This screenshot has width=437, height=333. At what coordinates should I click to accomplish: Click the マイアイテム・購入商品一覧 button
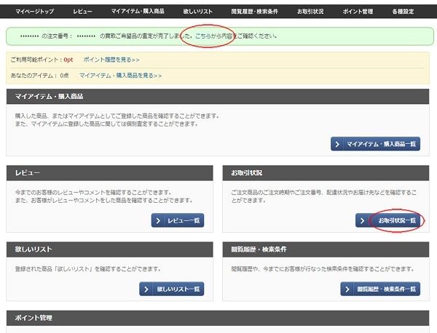(375, 144)
